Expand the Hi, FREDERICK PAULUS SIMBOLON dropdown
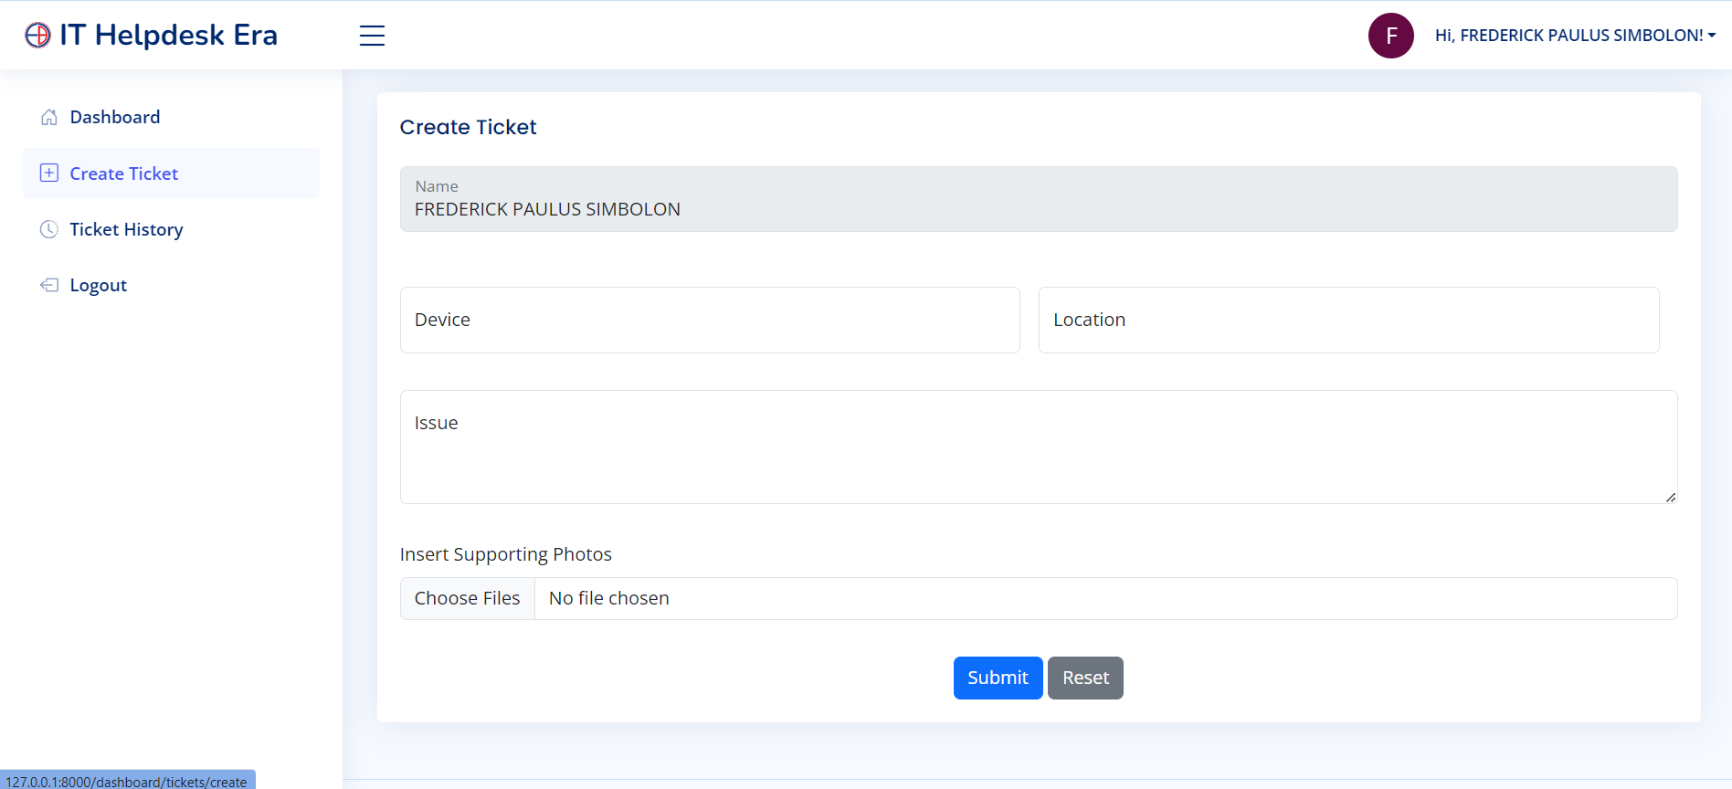This screenshot has width=1732, height=789. pos(1575,36)
